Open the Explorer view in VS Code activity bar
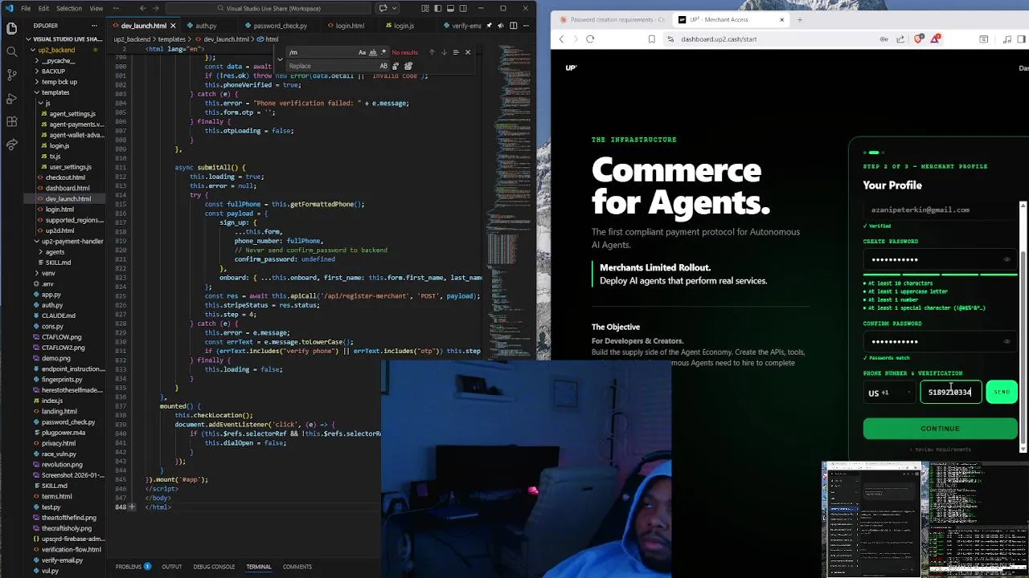 11,29
